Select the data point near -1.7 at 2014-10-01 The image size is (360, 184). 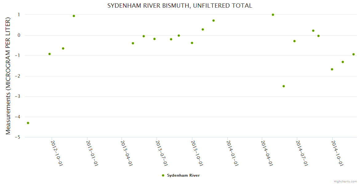(x=332, y=69)
